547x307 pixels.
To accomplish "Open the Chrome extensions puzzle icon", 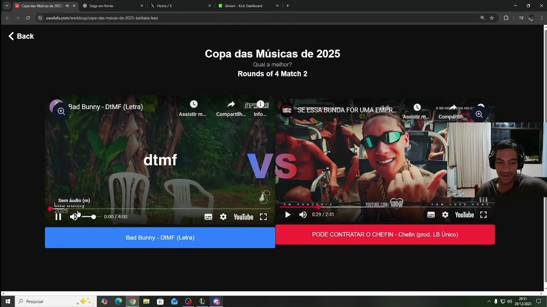I will (506, 18).
